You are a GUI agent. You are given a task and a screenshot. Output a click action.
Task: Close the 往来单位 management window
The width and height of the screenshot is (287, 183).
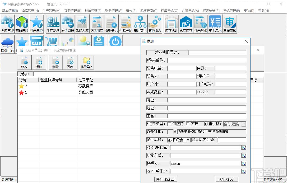coord(258,50)
